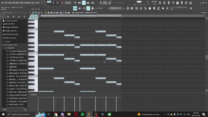The width and height of the screenshot is (208, 117).
Task: Select the Mute tool in piano roll toolbar
Action: [57, 13]
